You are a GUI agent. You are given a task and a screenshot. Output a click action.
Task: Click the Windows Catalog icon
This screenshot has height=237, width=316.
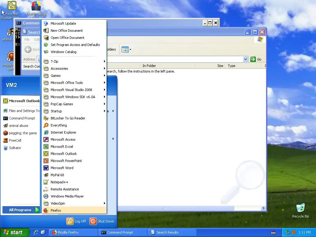pyautogui.click(x=46, y=52)
